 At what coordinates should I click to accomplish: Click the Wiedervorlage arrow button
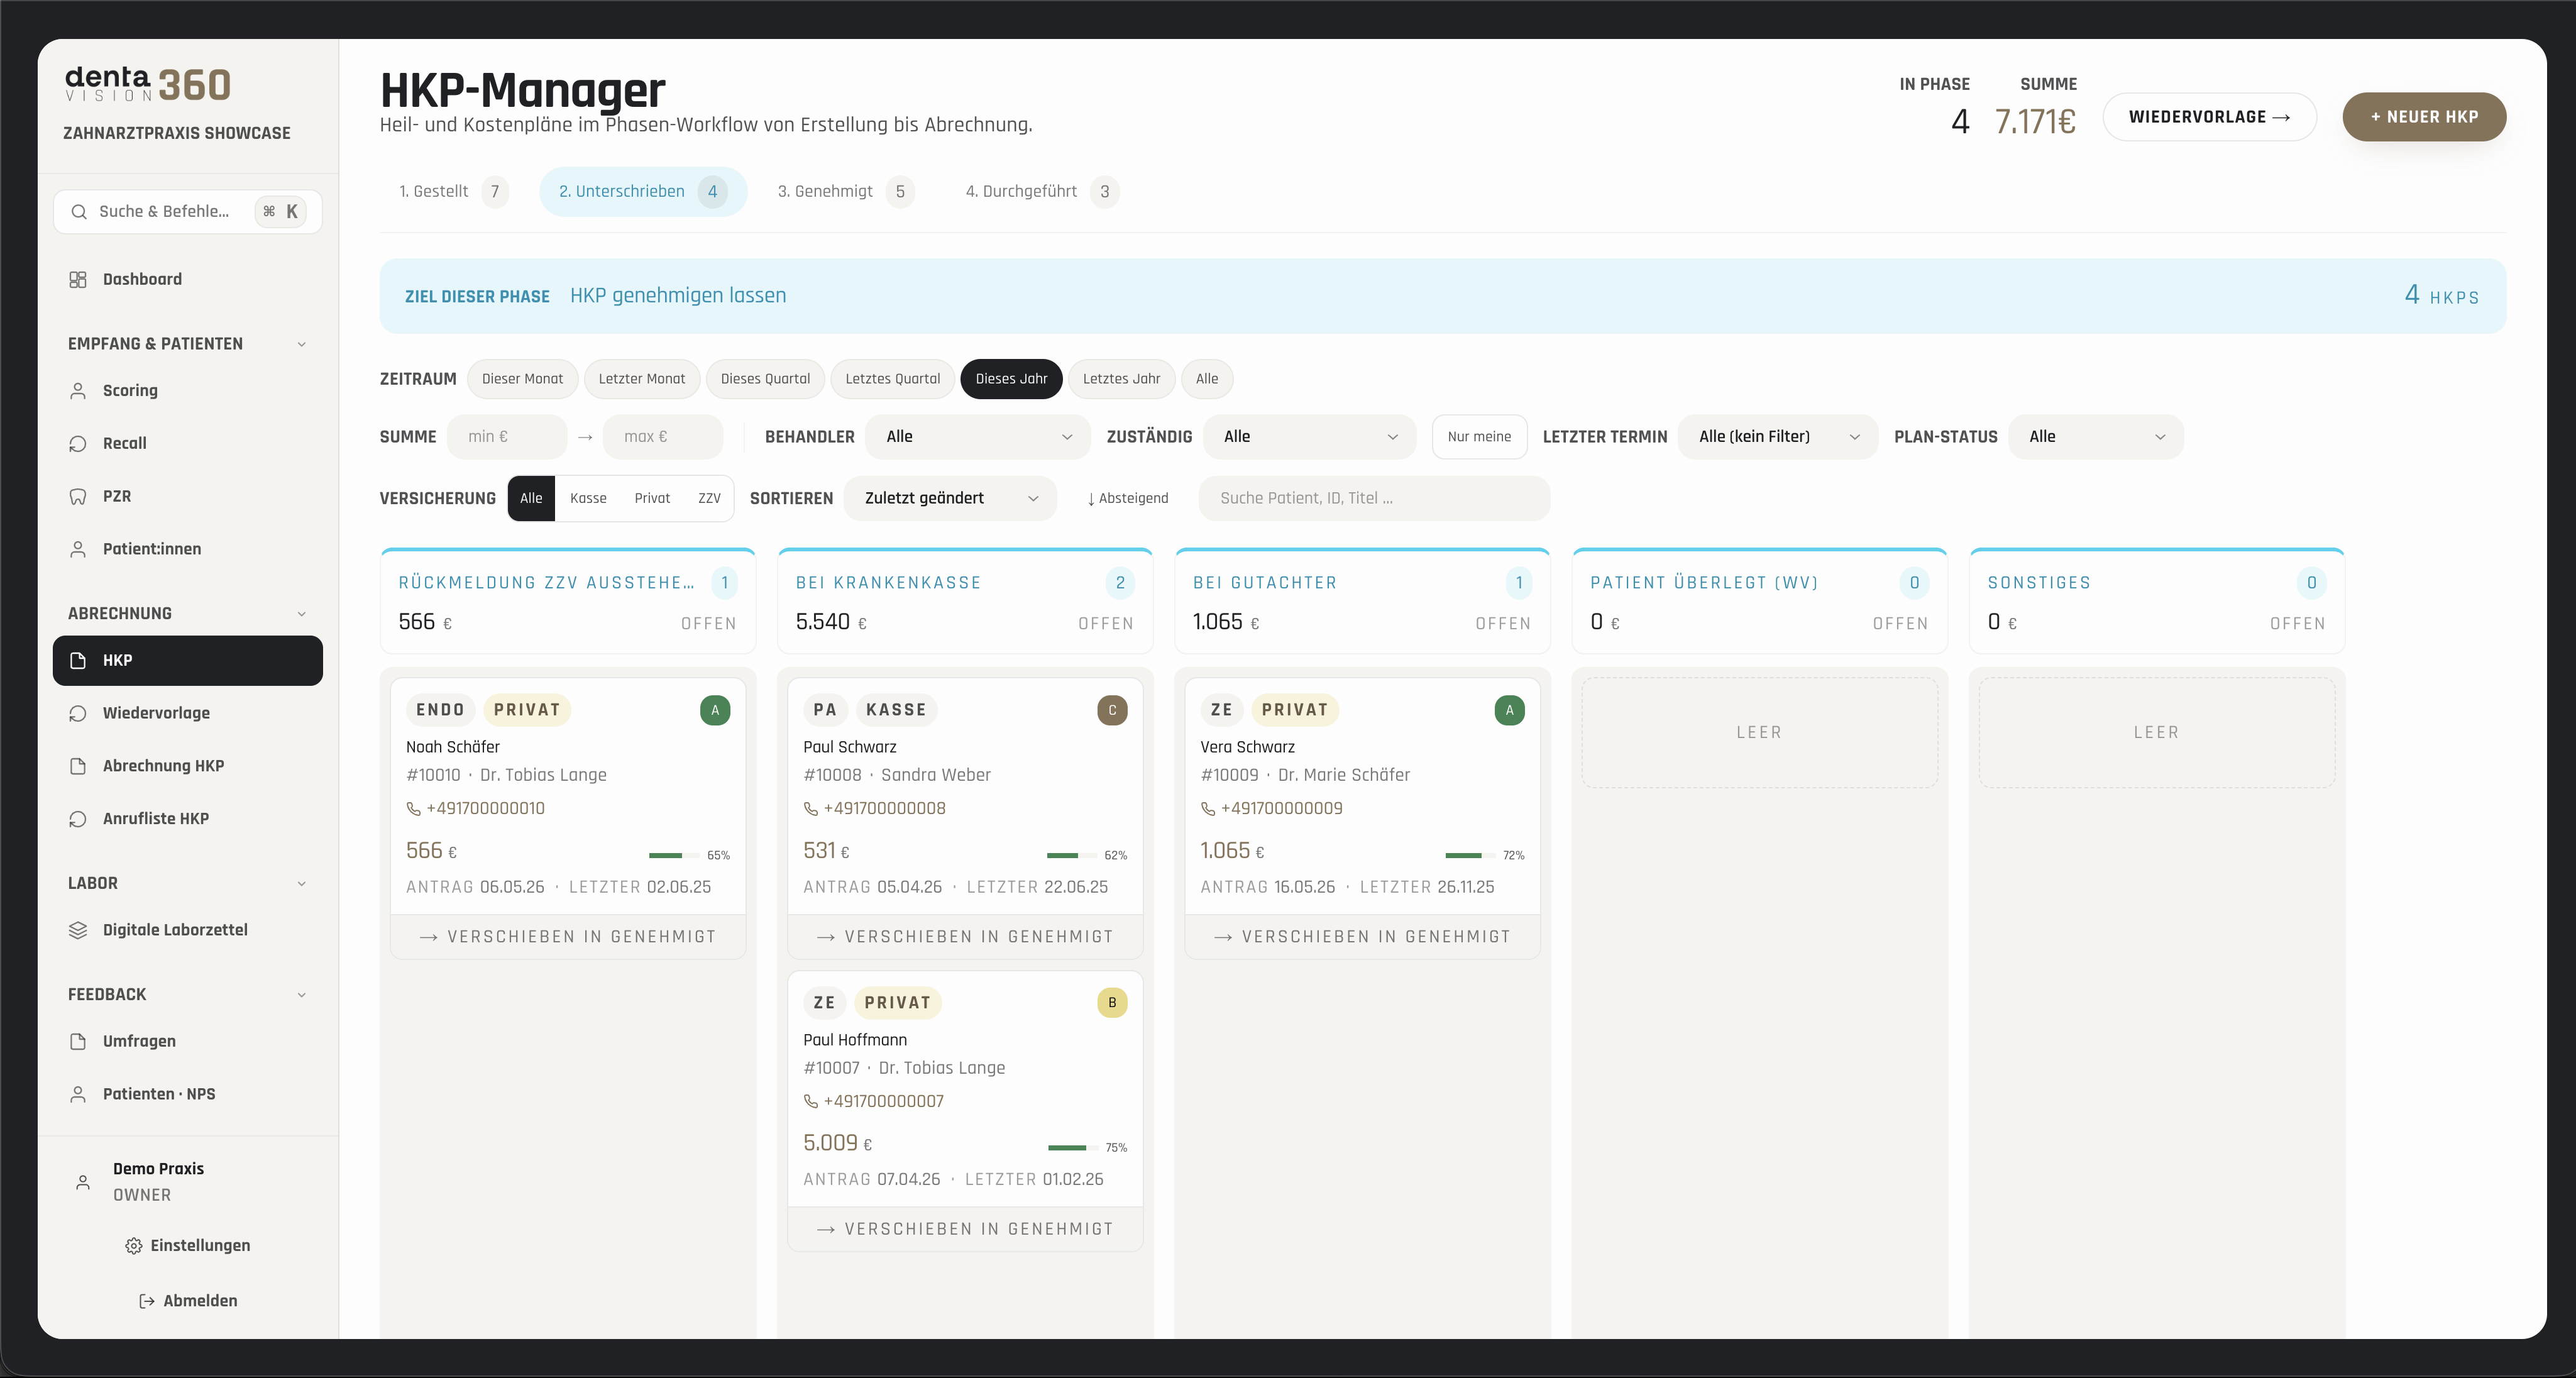[x=2209, y=117]
